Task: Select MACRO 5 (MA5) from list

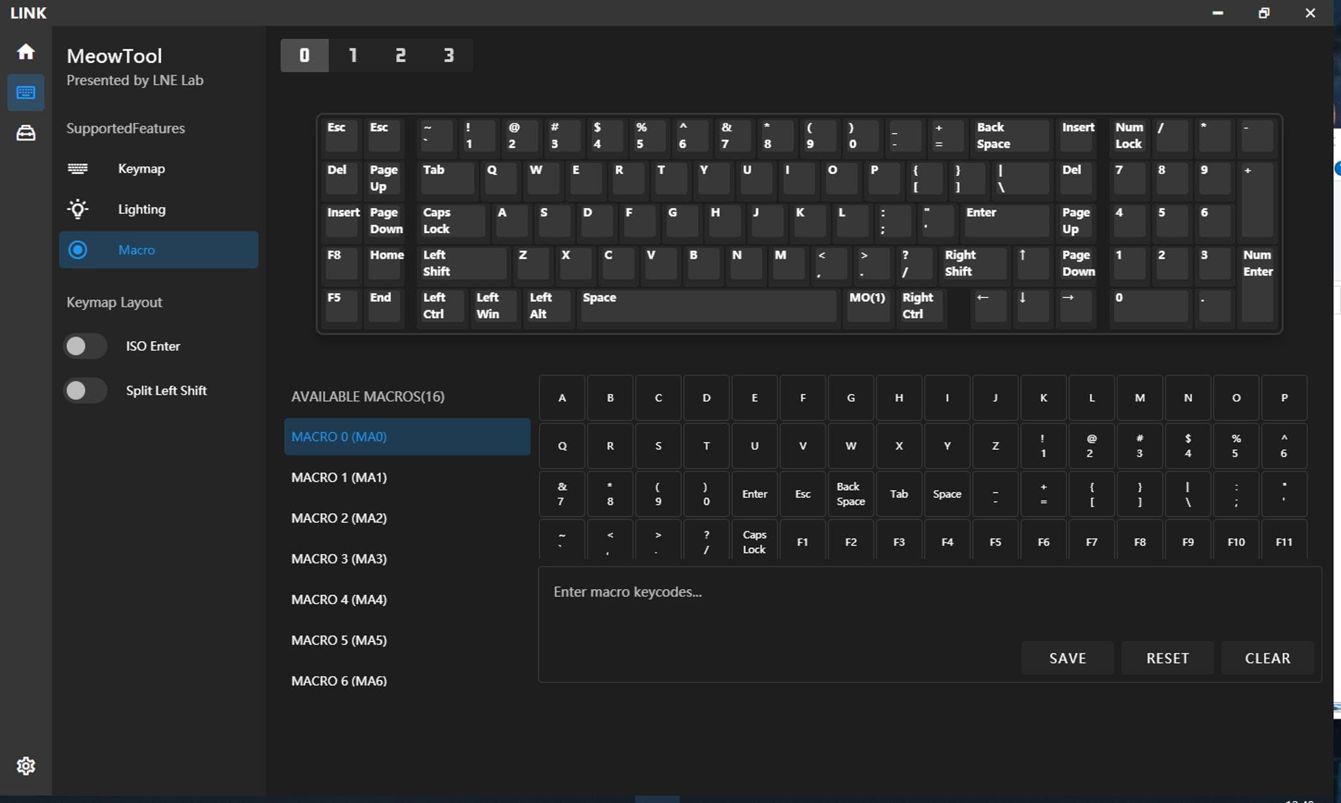Action: [339, 640]
